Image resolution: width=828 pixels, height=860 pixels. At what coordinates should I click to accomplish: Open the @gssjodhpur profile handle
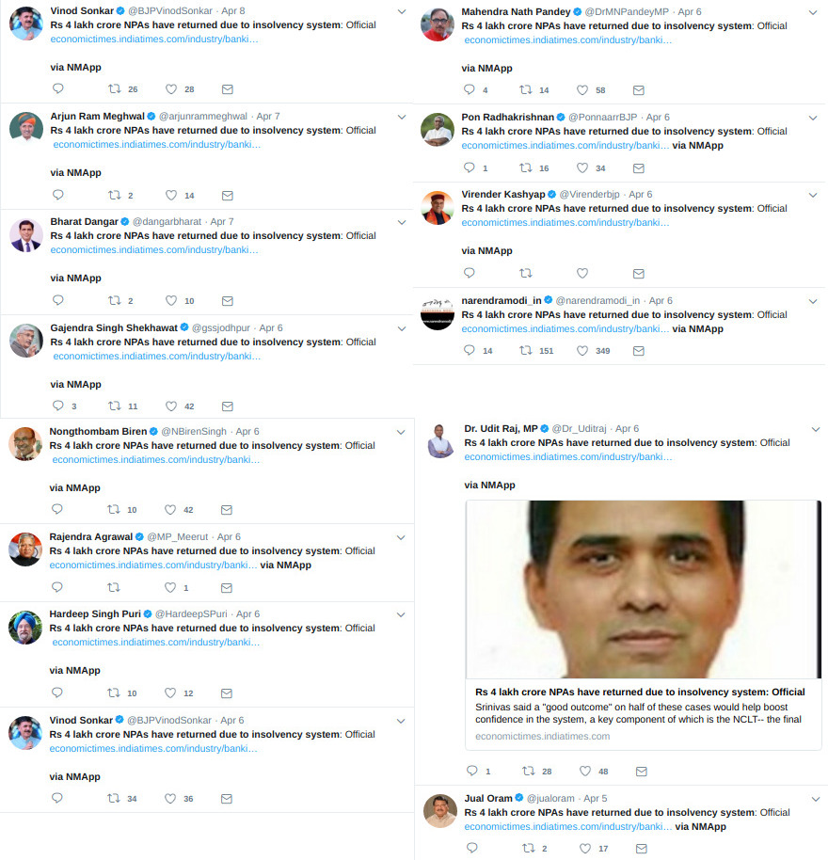220,328
